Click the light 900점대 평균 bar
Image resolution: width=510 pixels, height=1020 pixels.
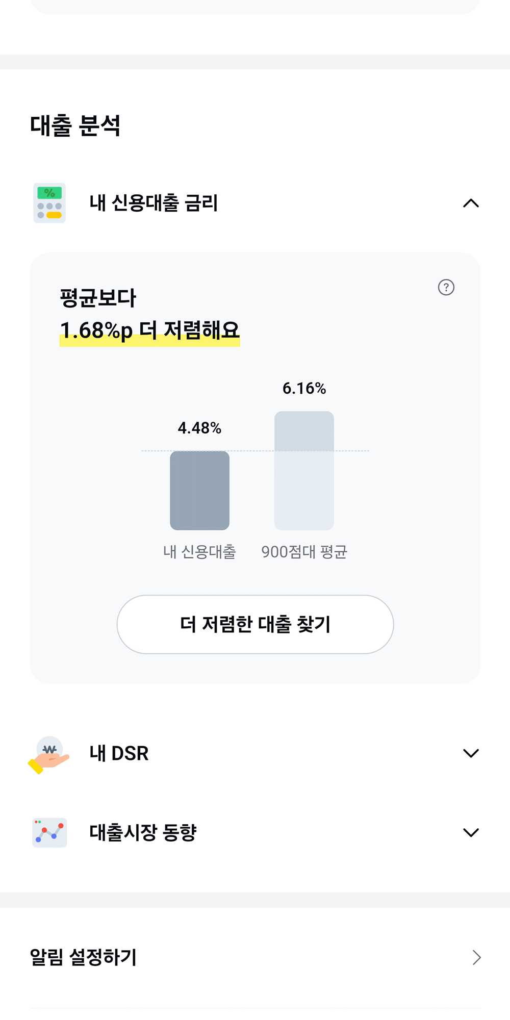[x=304, y=471]
